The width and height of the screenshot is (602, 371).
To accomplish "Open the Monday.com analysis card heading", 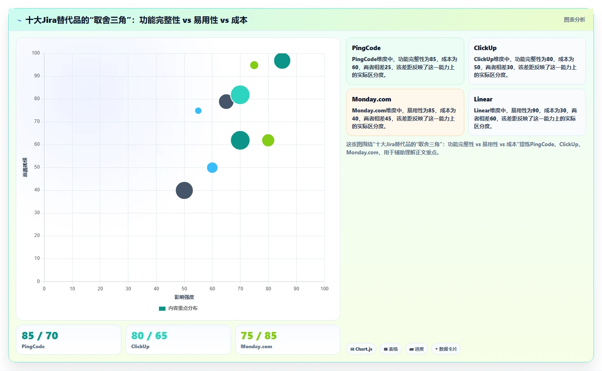I will pos(371,99).
